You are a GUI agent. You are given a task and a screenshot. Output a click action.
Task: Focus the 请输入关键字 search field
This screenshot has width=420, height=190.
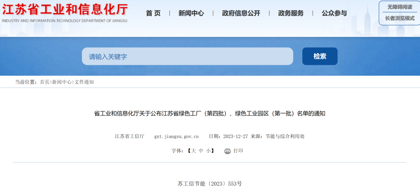pyautogui.click(x=187, y=56)
